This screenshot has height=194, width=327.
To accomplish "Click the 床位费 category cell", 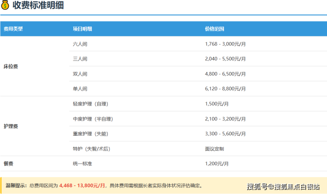I will click(11, 66).
